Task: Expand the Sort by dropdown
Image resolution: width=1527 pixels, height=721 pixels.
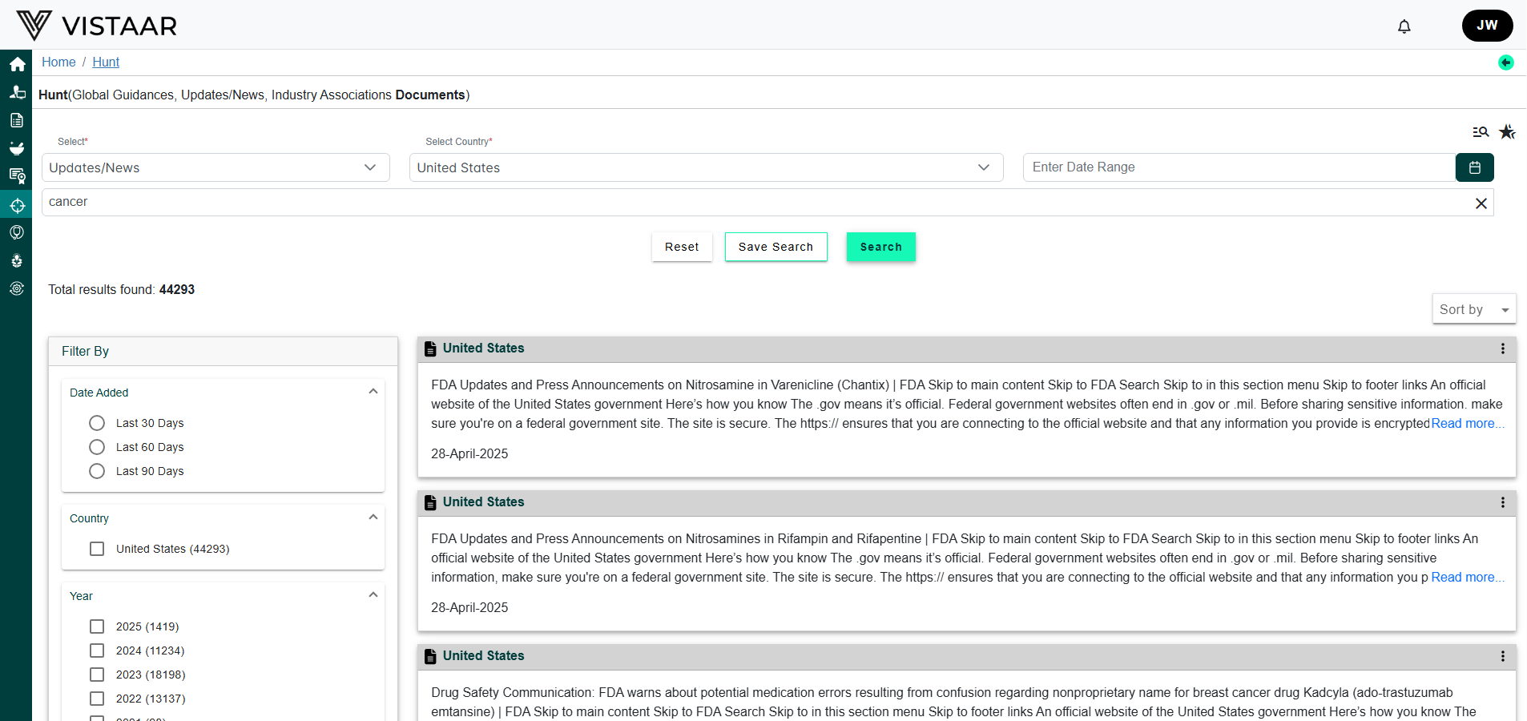Action: tap(1473, 309)
